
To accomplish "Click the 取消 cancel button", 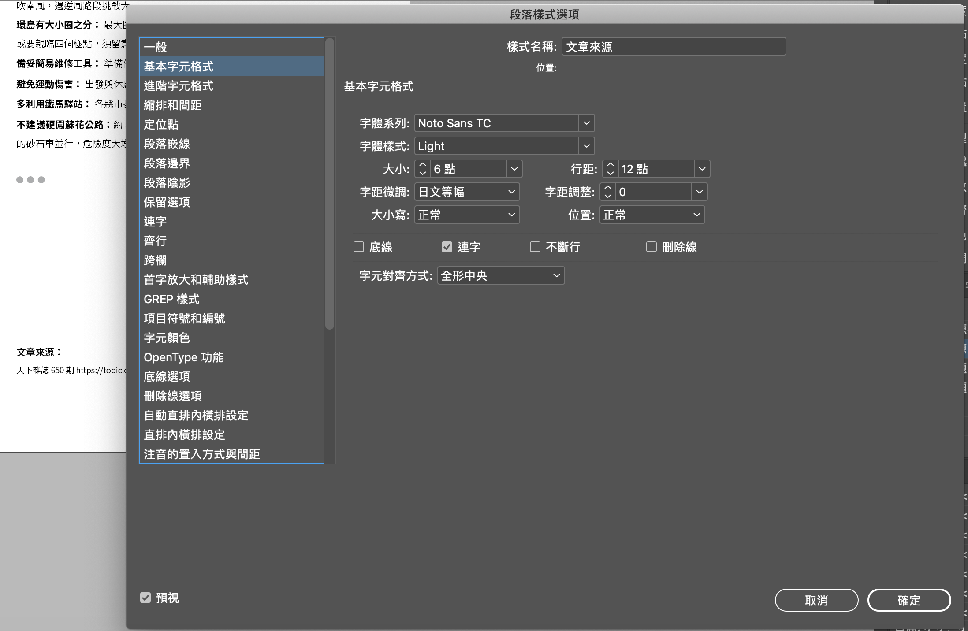I will [816, 600].
